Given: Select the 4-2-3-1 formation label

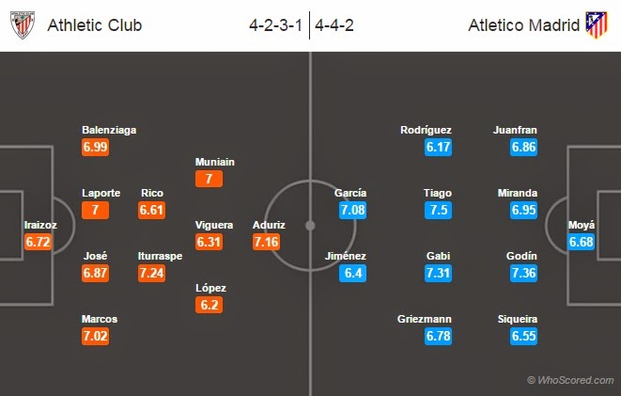Looking at the screenshot, I should tap(276, 25).
